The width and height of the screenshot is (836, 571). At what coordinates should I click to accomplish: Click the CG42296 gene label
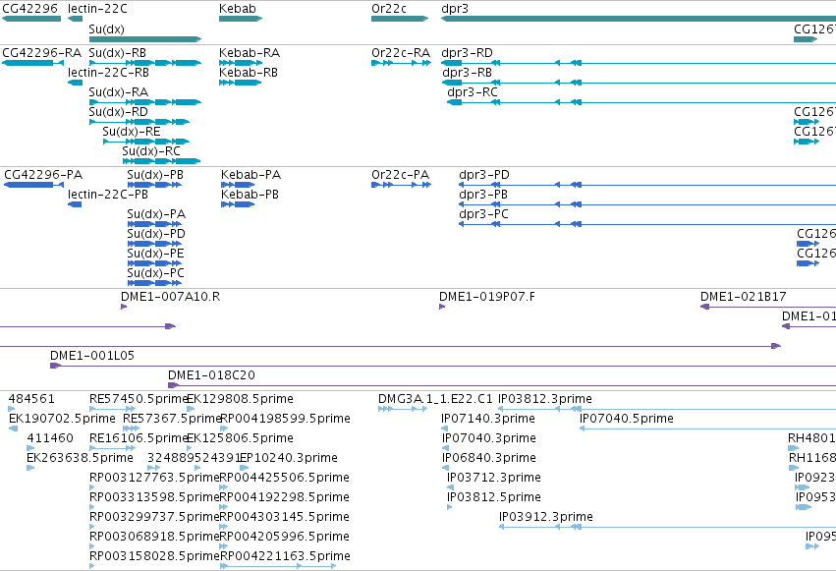(29, 9)
